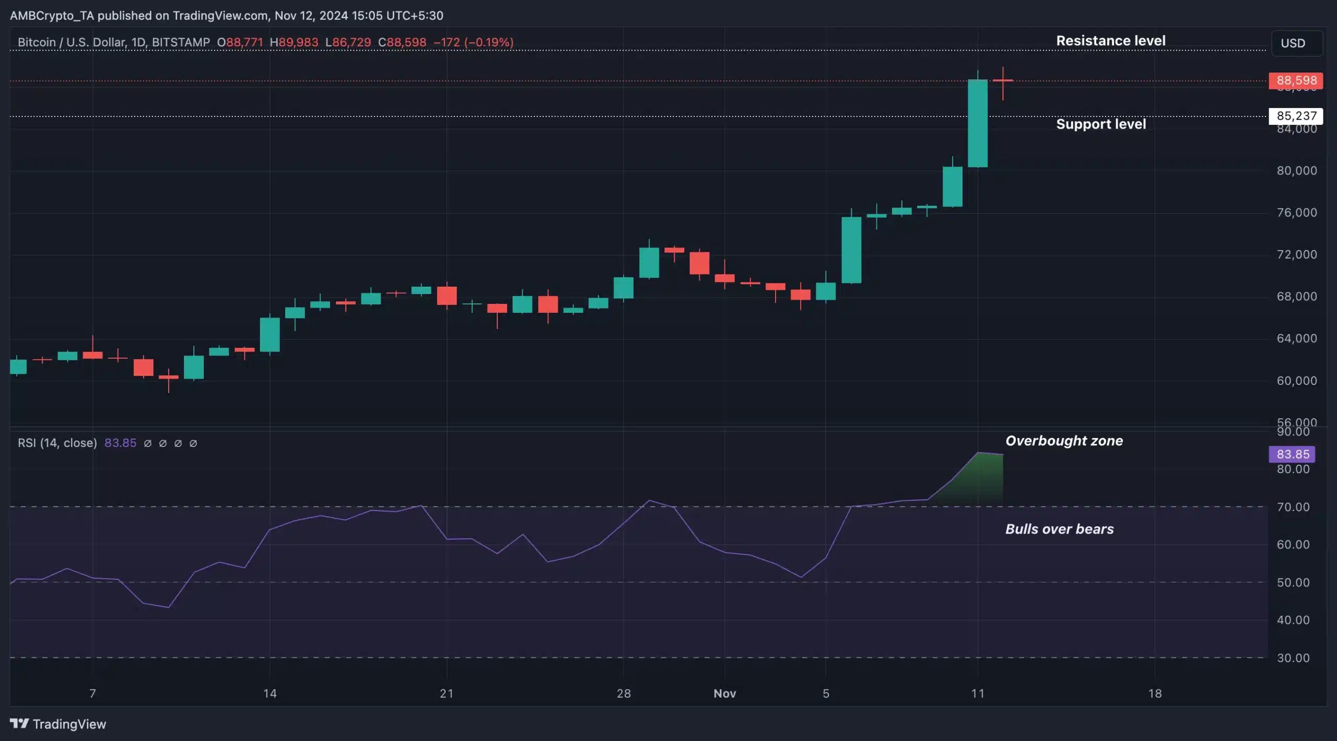
Task: Click the close value C88,598
Action: coord(402,42)
